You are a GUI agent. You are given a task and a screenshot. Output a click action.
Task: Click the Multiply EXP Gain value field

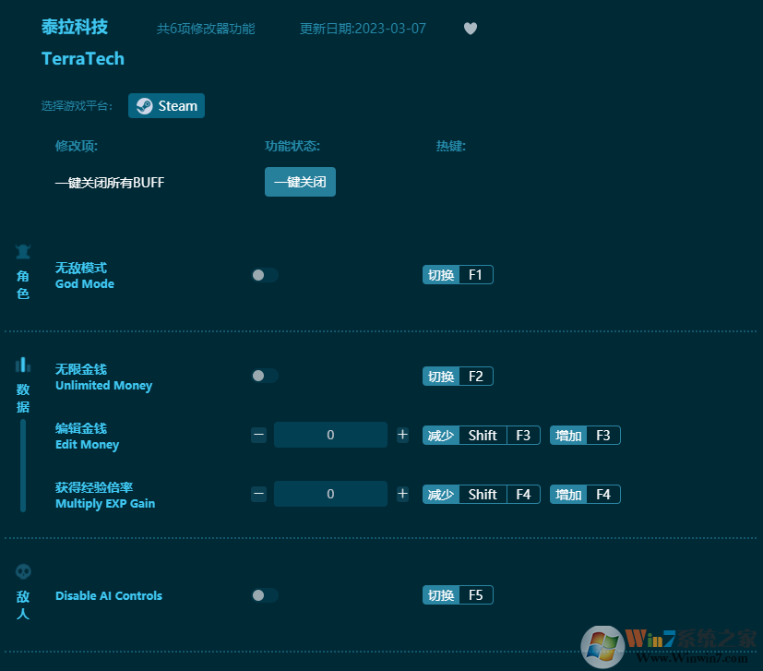(x=330, y=494)
